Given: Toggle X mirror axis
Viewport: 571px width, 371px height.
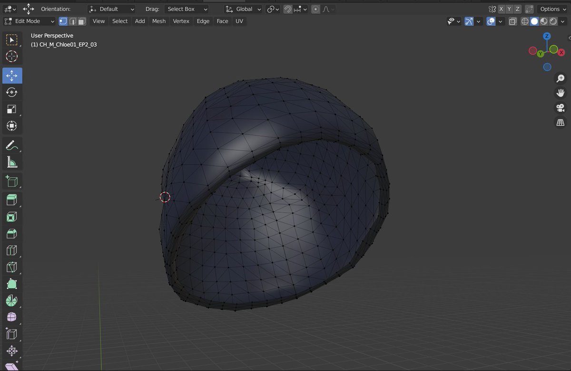Looking at the screenshot, I should point(501,9).
